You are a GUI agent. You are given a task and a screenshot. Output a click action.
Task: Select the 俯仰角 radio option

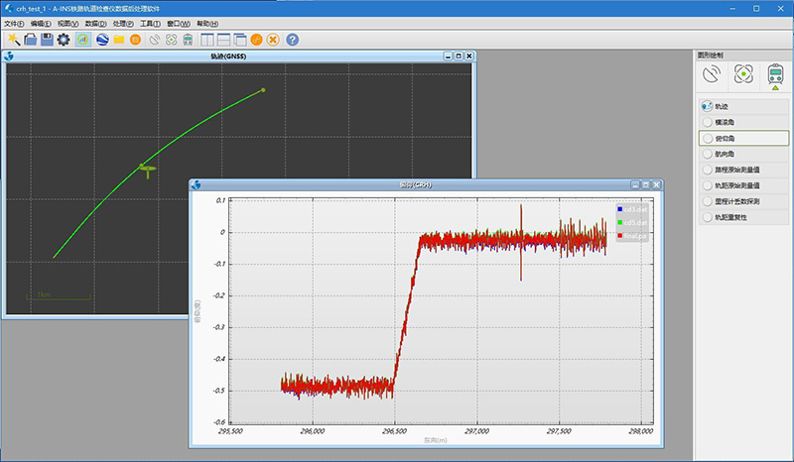point(708,138)
